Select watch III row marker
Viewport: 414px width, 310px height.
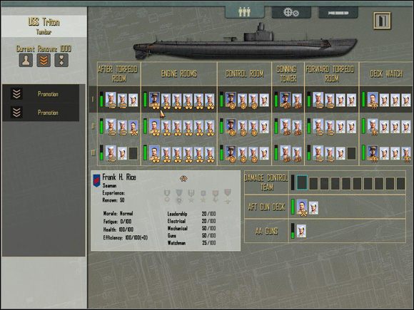(93, 153)
